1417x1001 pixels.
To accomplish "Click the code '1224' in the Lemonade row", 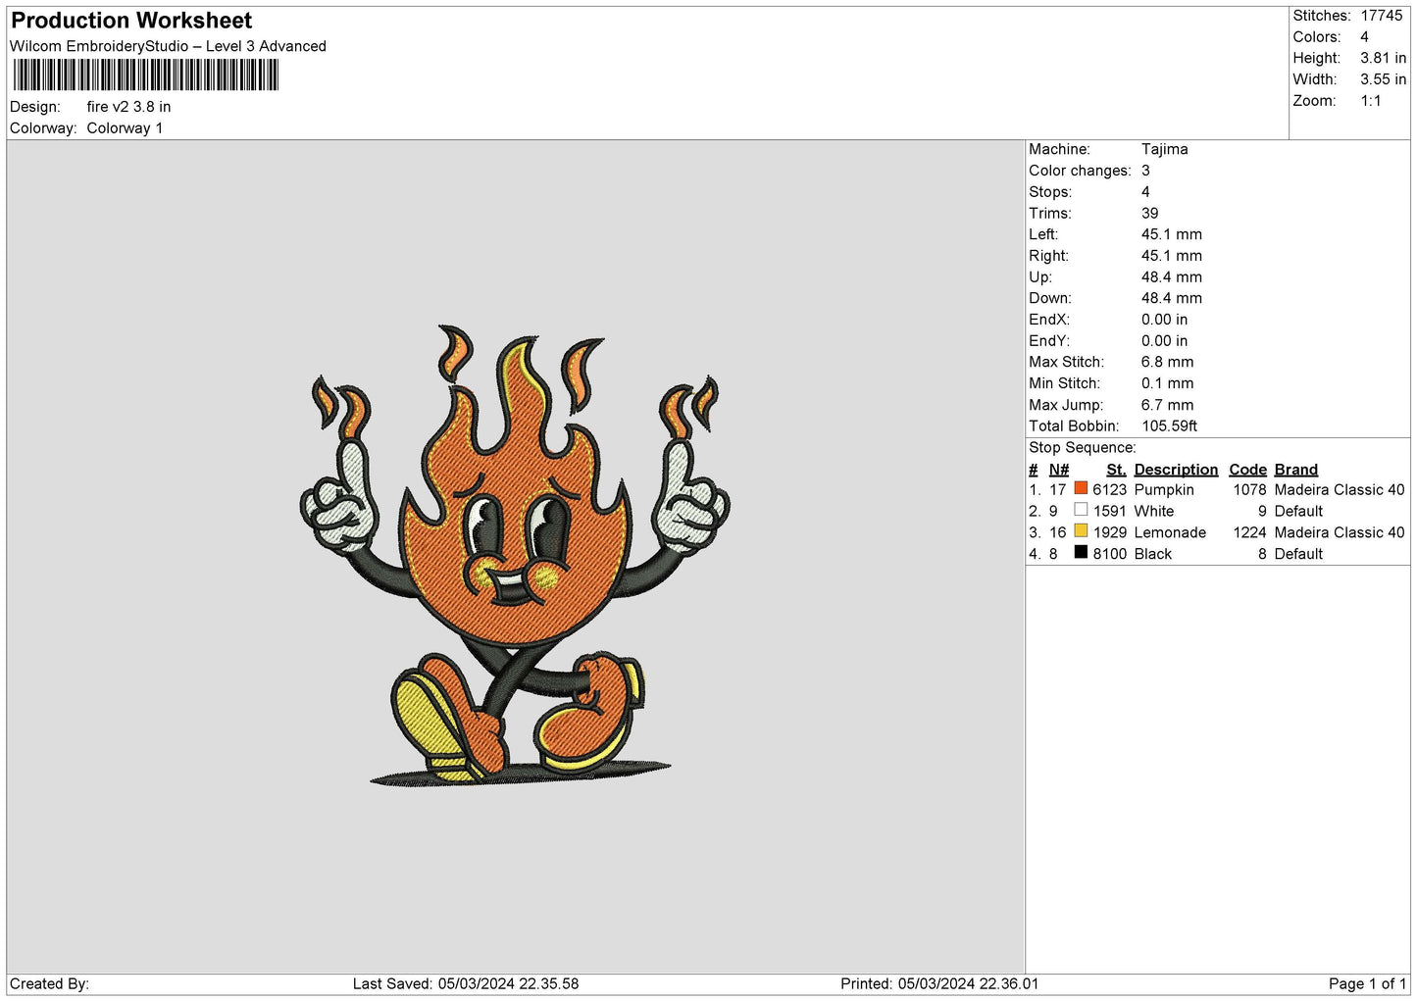I will click(x=1249, y=532).
